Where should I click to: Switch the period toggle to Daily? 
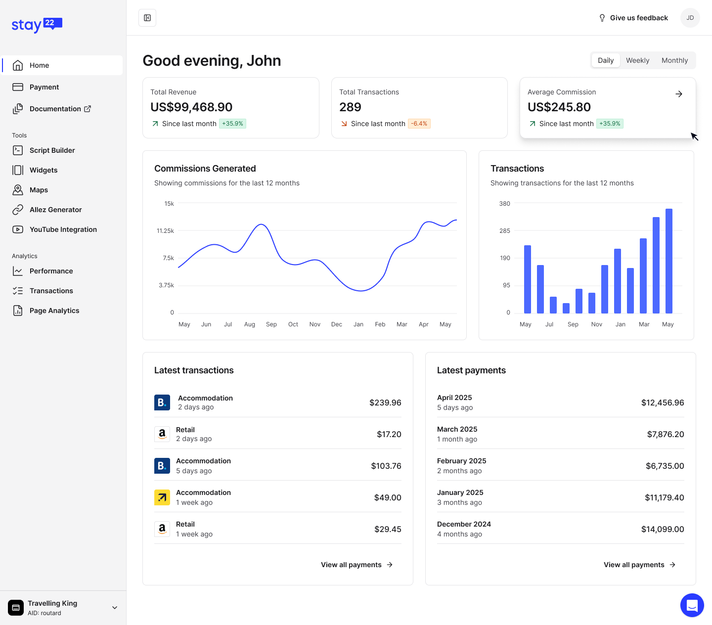click(x=605, y=60)
